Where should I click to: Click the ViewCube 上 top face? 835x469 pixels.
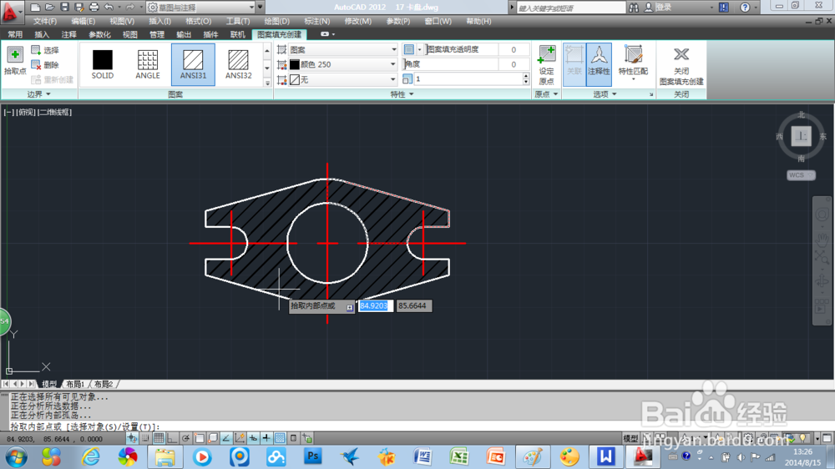[x=801, y=136]
